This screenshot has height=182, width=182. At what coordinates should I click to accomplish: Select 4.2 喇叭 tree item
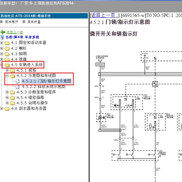coord(19,48)
